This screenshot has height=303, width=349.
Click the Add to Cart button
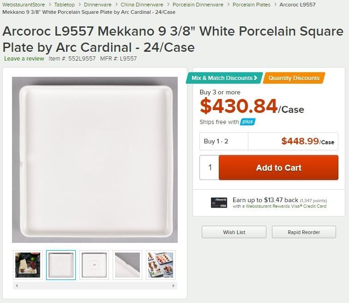pyautogui.click(x=278, y=168)
